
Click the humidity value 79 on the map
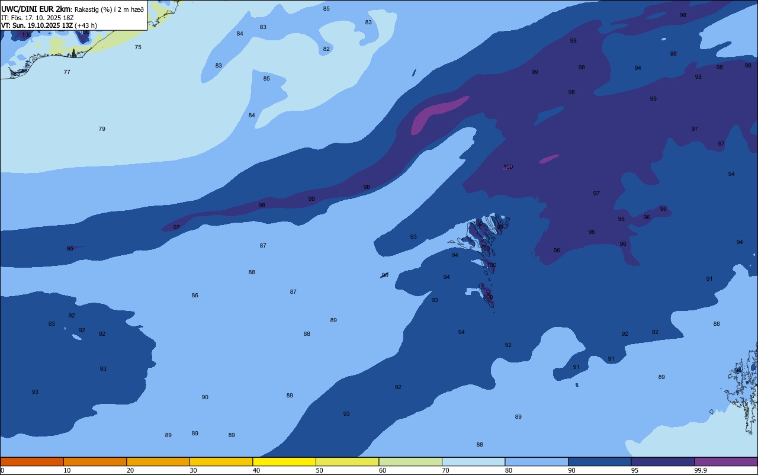pyautogui.click(x=102, y=129)
